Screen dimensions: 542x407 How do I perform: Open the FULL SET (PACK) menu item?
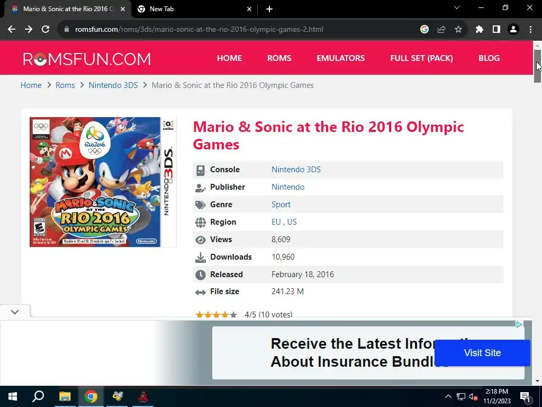[x=422, y=58]
